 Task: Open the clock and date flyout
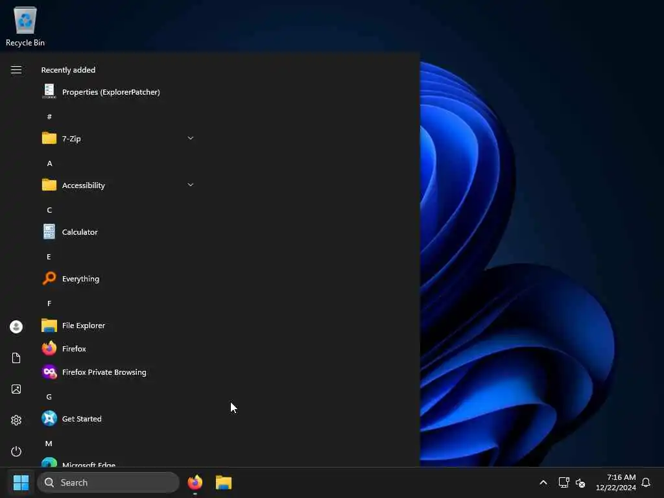(x=616, y=482)
